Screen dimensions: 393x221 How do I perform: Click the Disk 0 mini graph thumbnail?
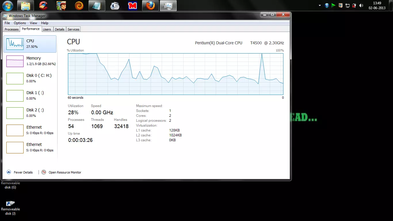15,79
